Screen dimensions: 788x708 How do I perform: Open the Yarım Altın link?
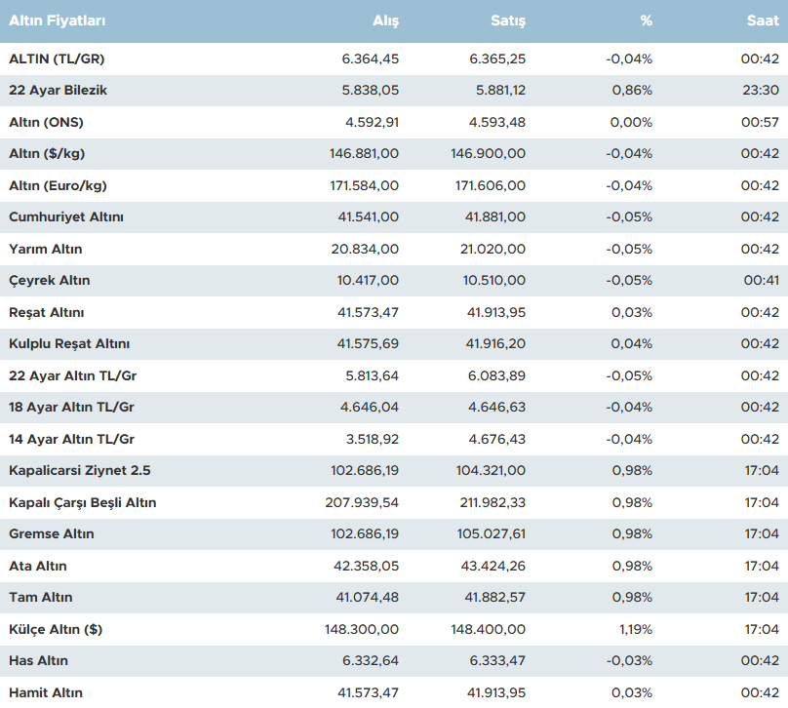click(46, 249)
